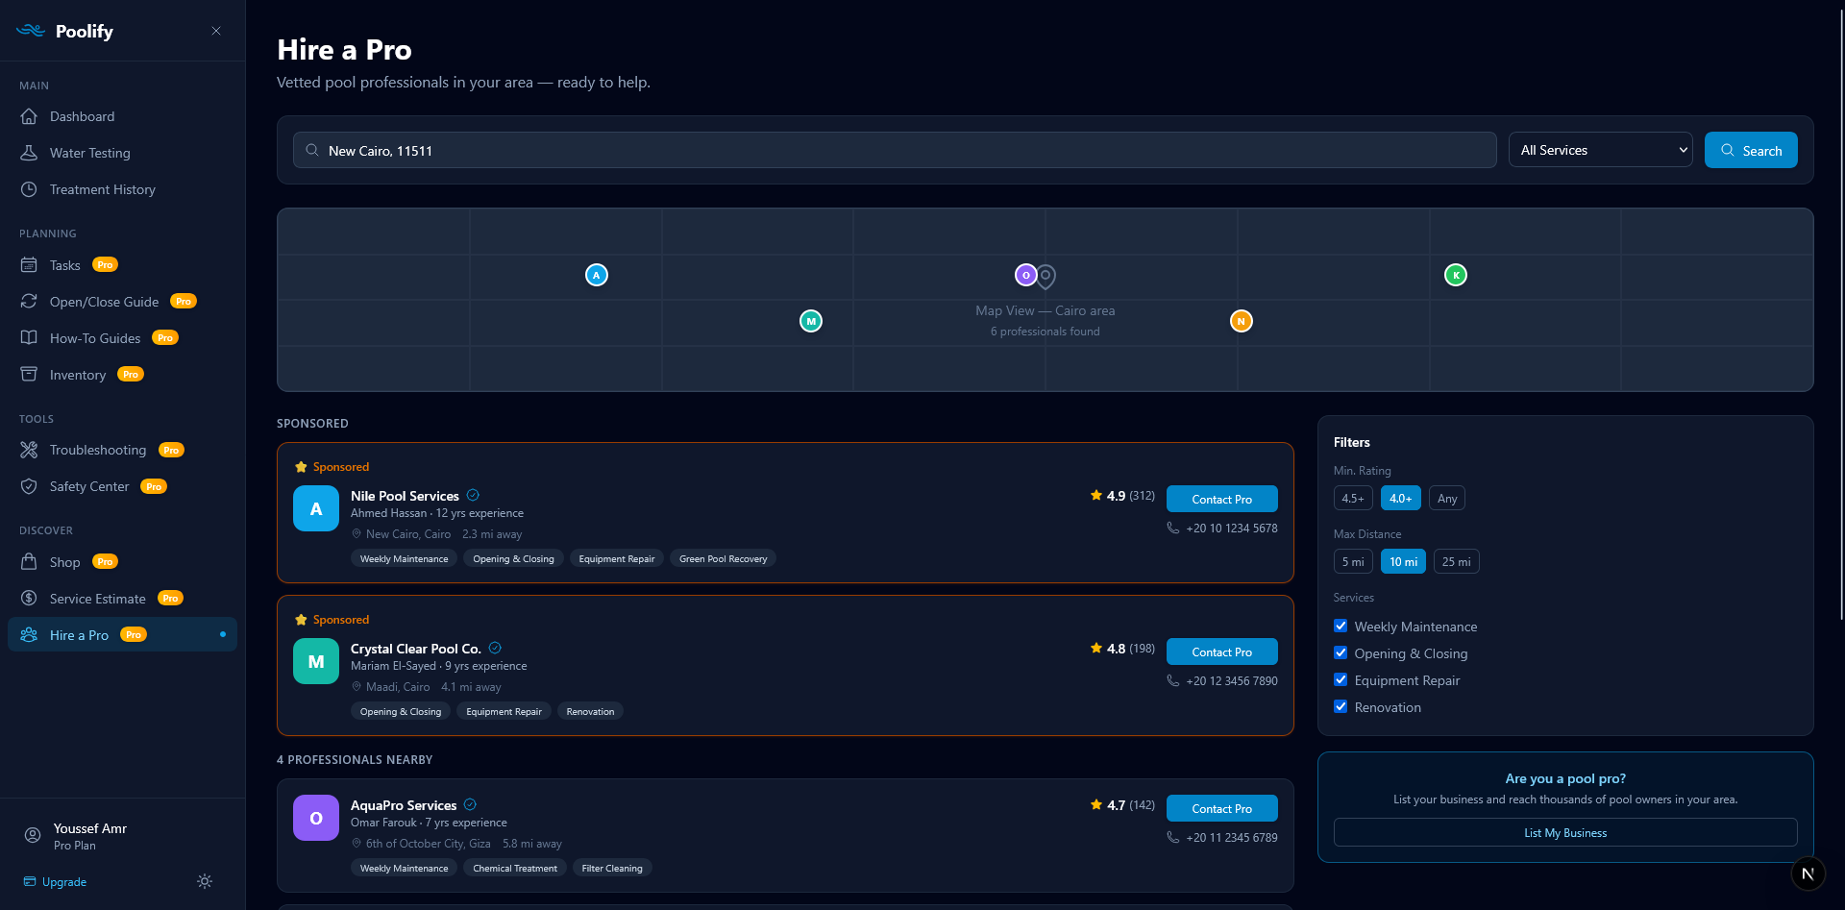Go to Water Testing
Screen dimensions: 1845x910
click(122, 153)
